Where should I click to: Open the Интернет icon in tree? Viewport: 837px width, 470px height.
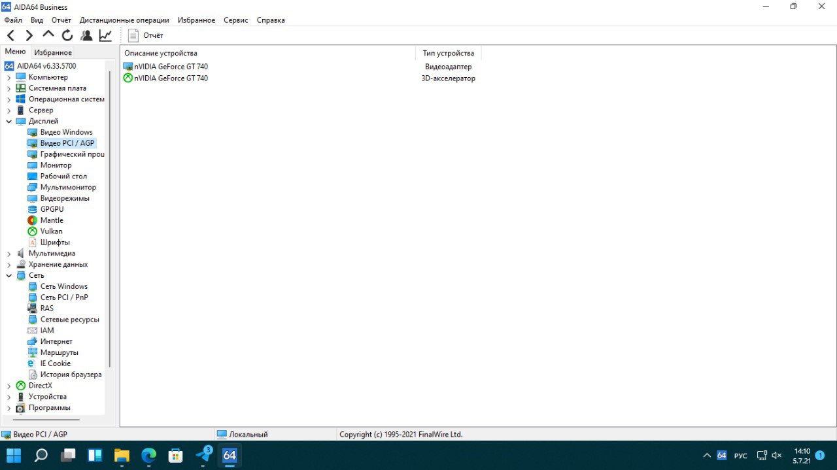[33, 342]
